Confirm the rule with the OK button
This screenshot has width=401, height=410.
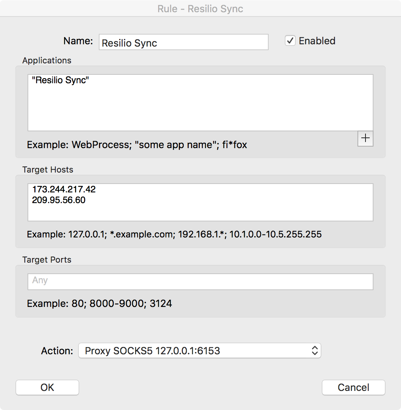[47, 387]
